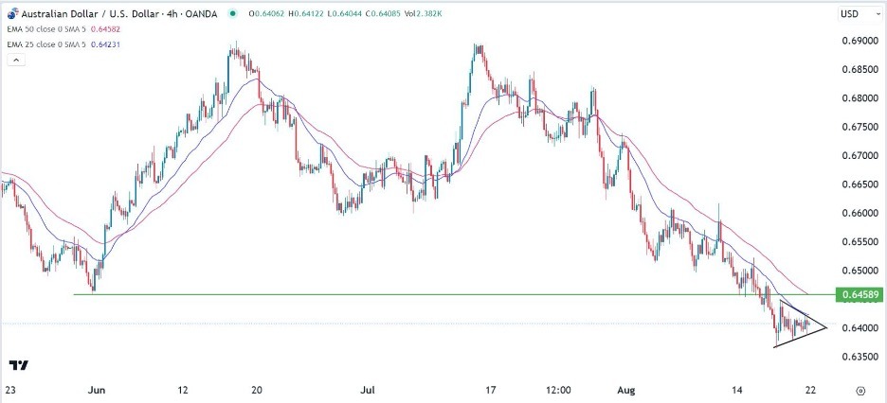Click the Jul label on time axis

coord(368,390)
